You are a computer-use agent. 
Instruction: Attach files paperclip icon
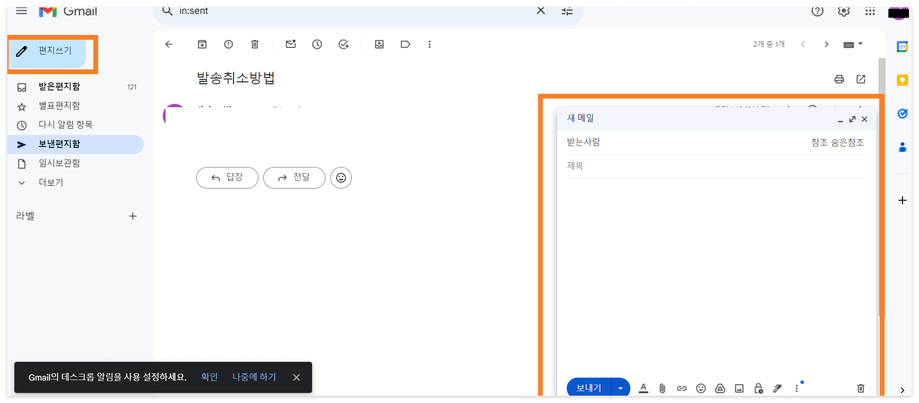pos(662,389)
